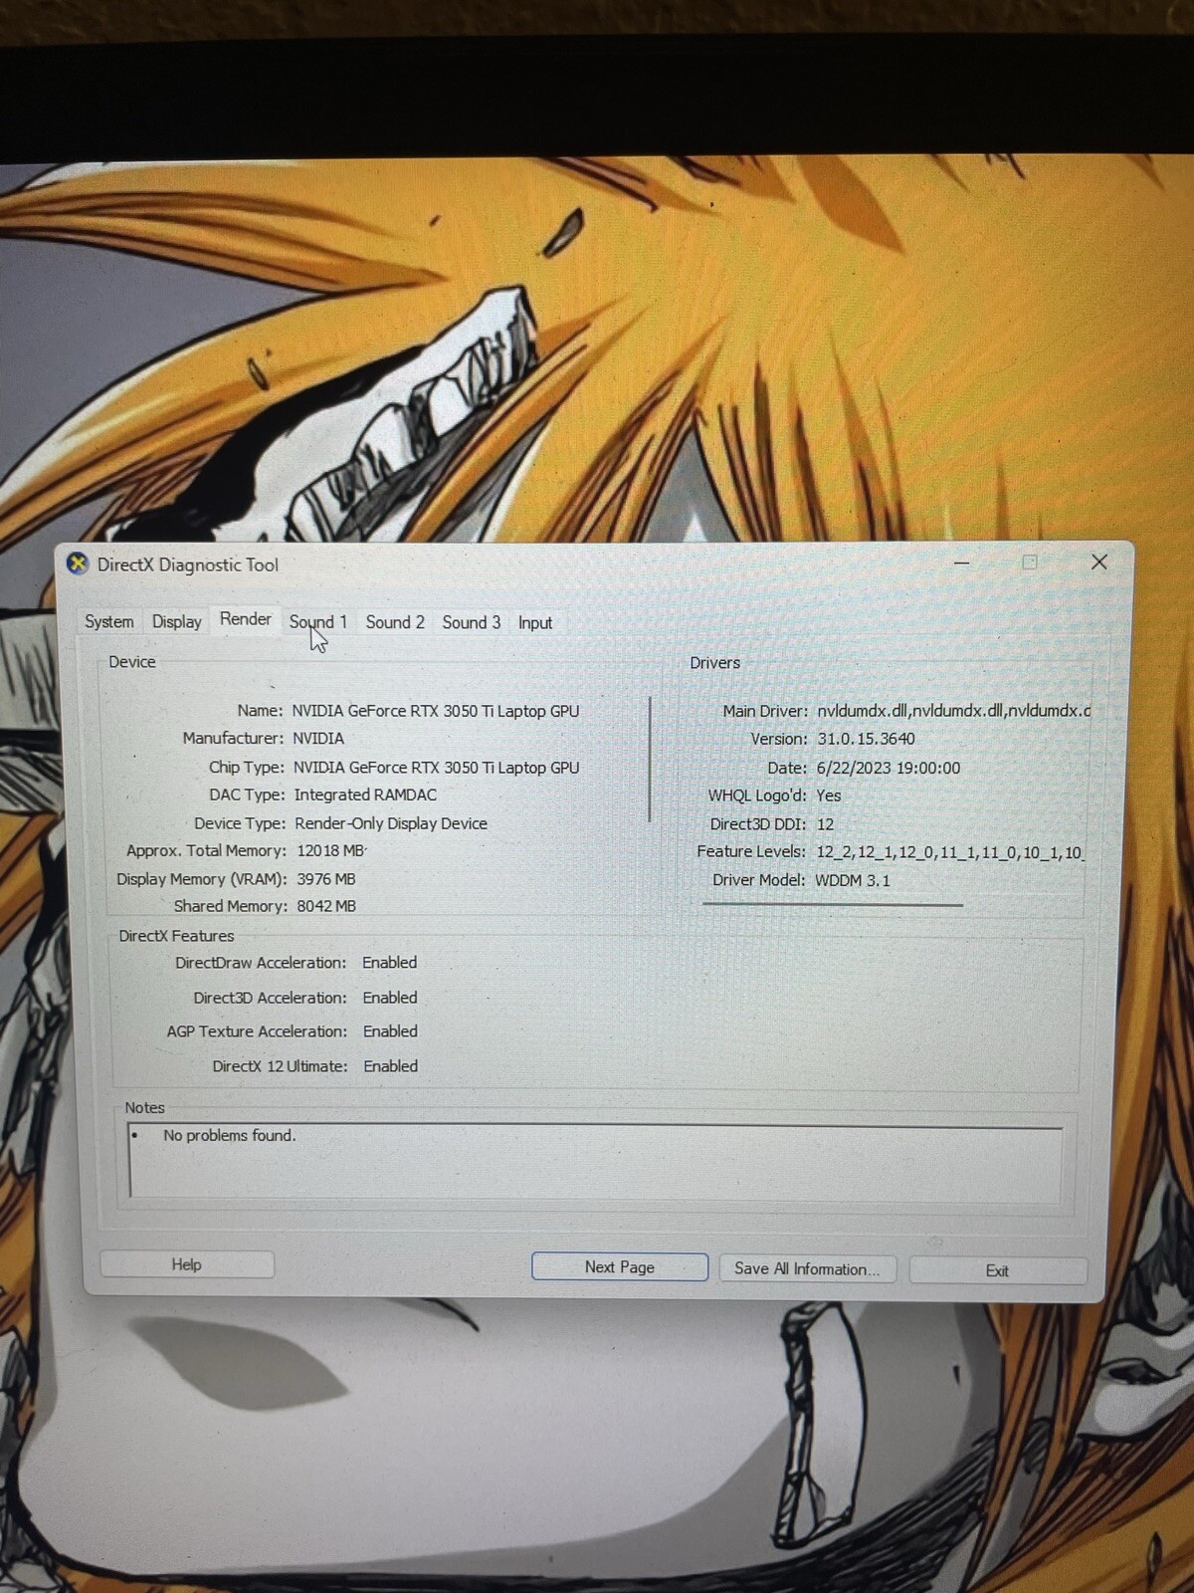This screenshot has height=1593, width=1194.
Task: Click Save All Information button
Action: tap(807, 1269)
